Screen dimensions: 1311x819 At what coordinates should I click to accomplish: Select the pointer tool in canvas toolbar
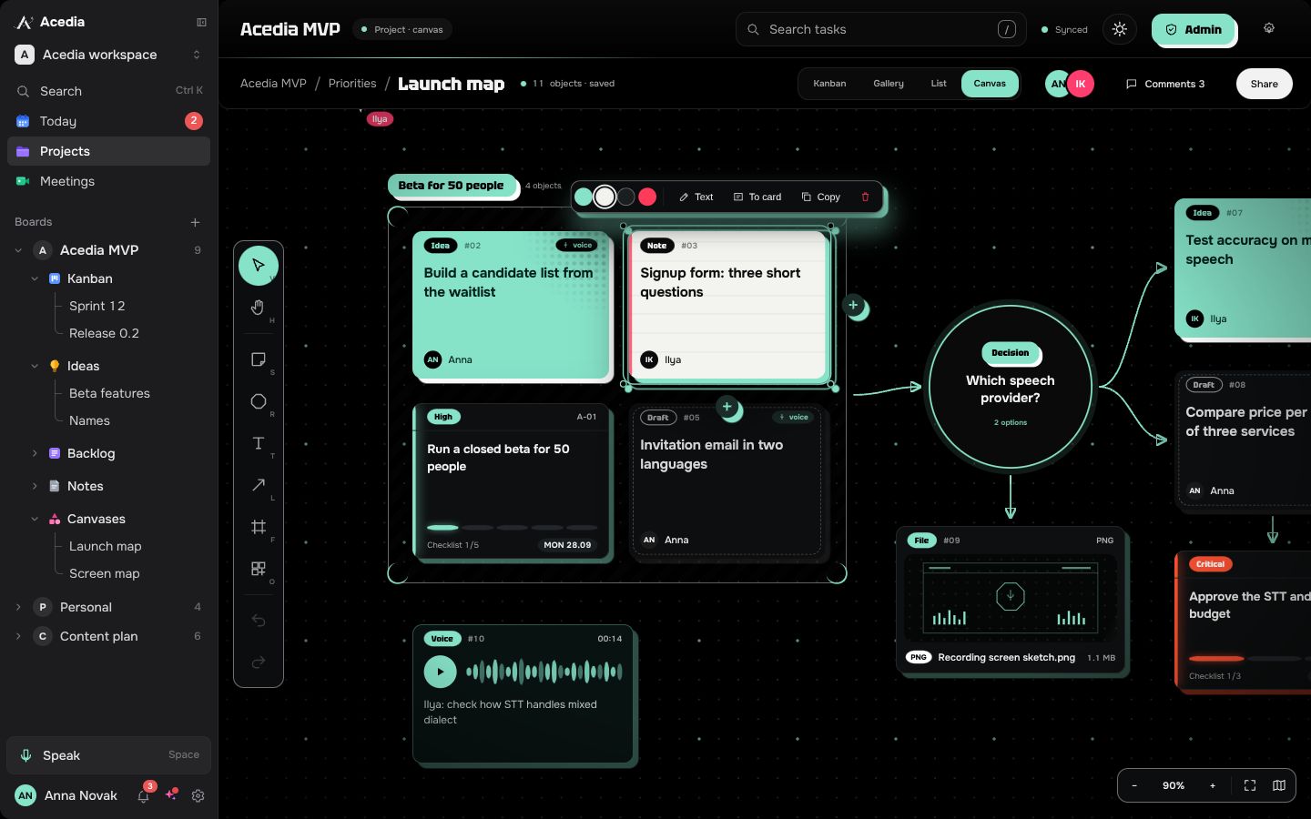tap(259, 265)
